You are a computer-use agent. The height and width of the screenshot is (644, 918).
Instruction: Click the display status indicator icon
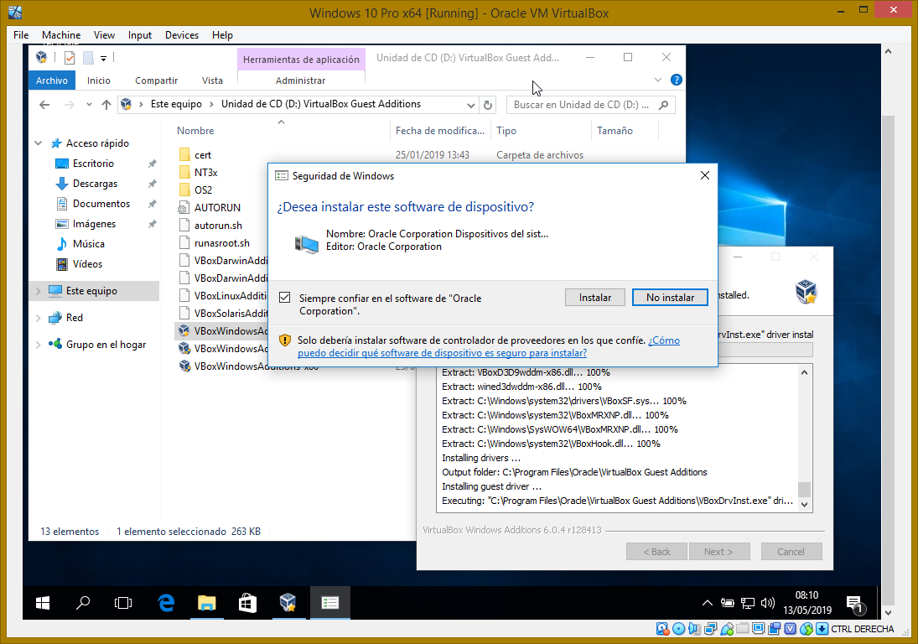point(758,629)
